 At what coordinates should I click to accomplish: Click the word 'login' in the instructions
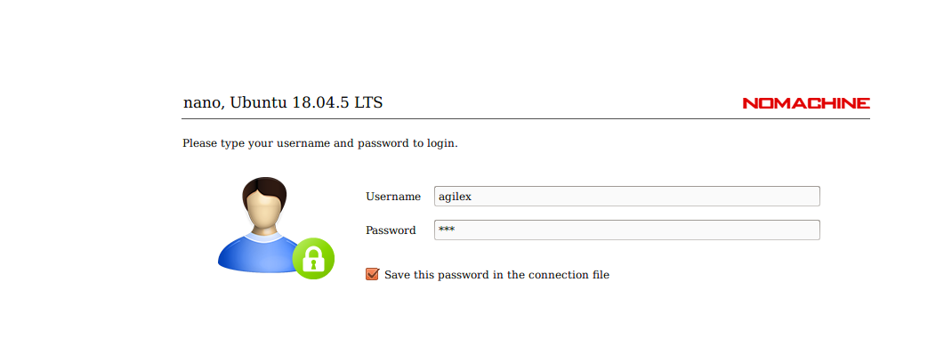[x=444, y=144]
